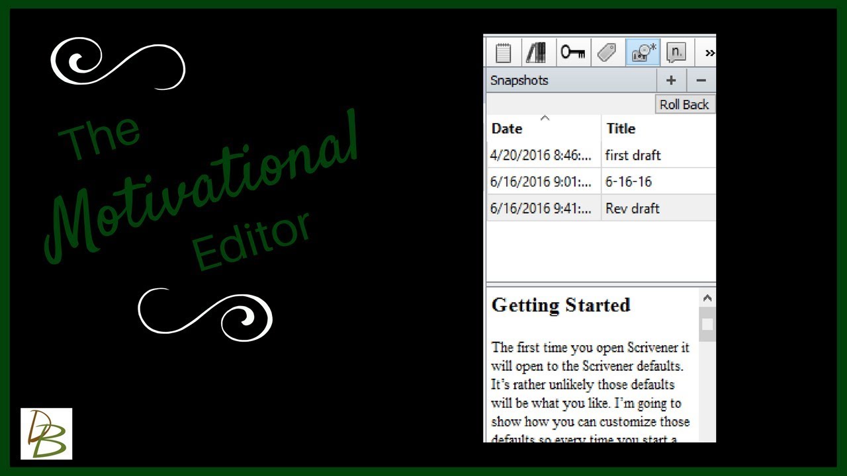Select the Snapshots camera icon
This screenshot has width=847, height=476.
(x=643, y=53)
